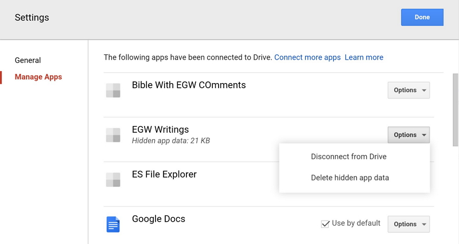Click the ES File Explorer app icon

tap(113, 180)
